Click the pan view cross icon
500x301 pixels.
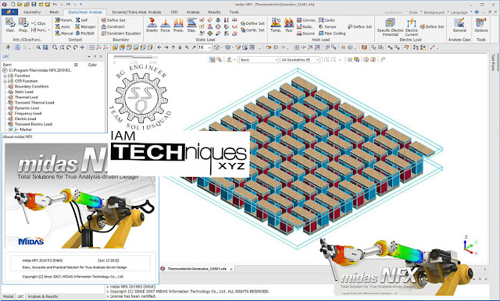pos(82,48)
